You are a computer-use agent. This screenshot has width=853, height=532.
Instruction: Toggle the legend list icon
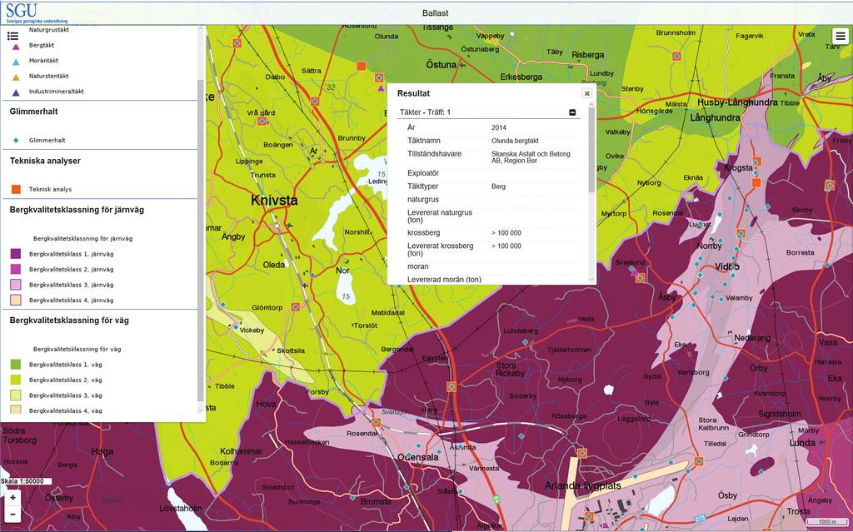coord(12,36)
